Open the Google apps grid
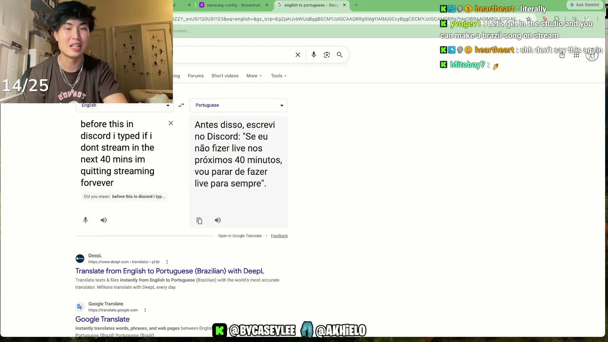608x342 pixels. point(576,56)
